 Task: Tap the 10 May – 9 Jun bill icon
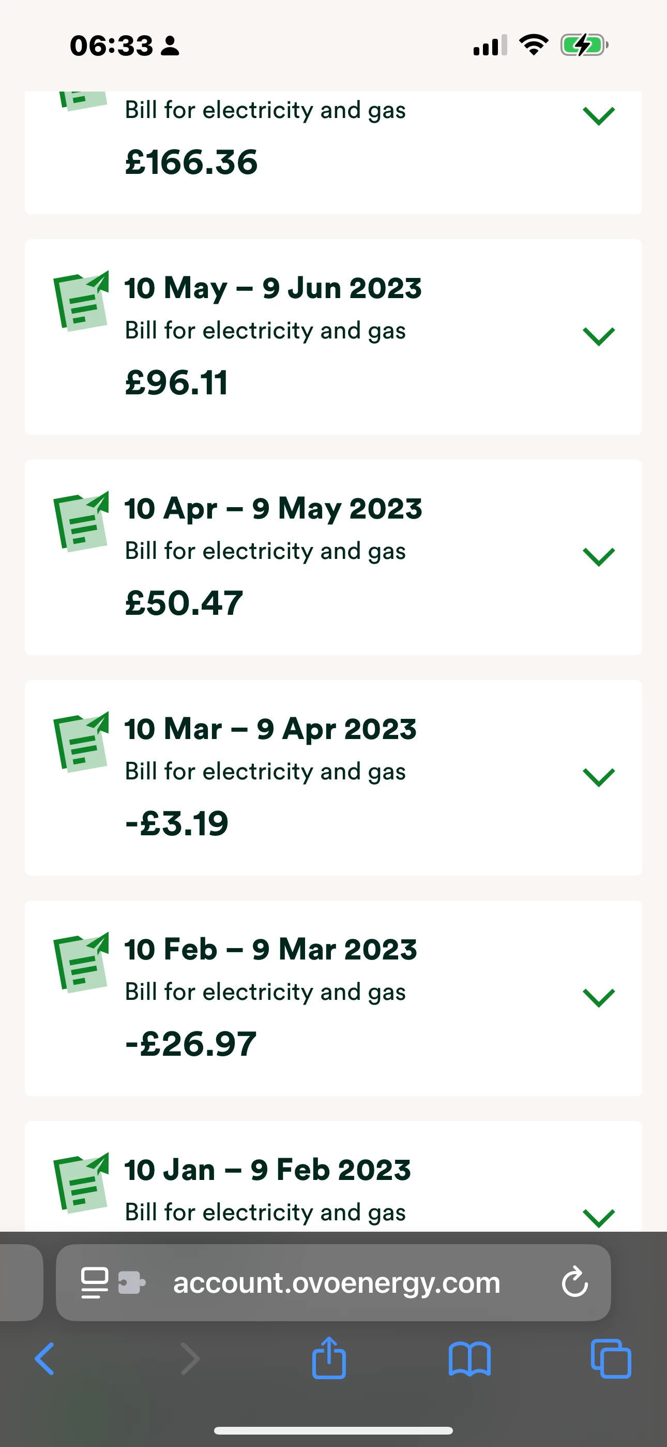coord(81,301)
